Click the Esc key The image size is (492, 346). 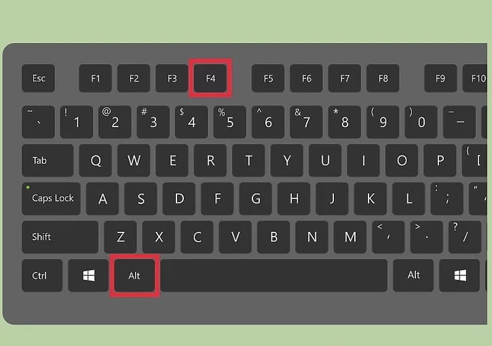[38, 78]
